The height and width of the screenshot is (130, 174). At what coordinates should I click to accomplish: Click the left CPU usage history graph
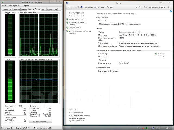click(x=29, y=35)
